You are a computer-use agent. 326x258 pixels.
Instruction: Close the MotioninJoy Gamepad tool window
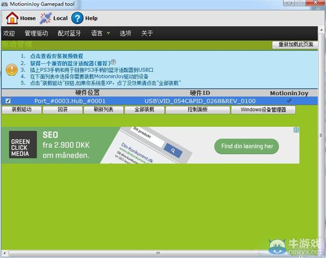pos(315,3)
